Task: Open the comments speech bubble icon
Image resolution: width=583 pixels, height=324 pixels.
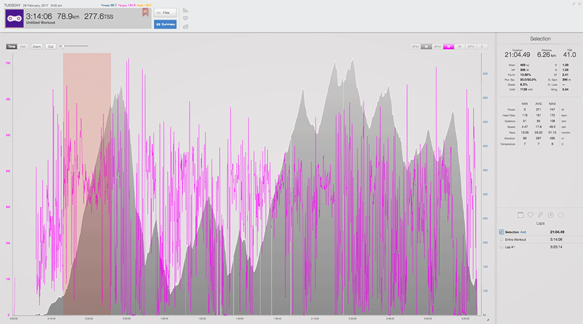Action: [x=185, y=18]
